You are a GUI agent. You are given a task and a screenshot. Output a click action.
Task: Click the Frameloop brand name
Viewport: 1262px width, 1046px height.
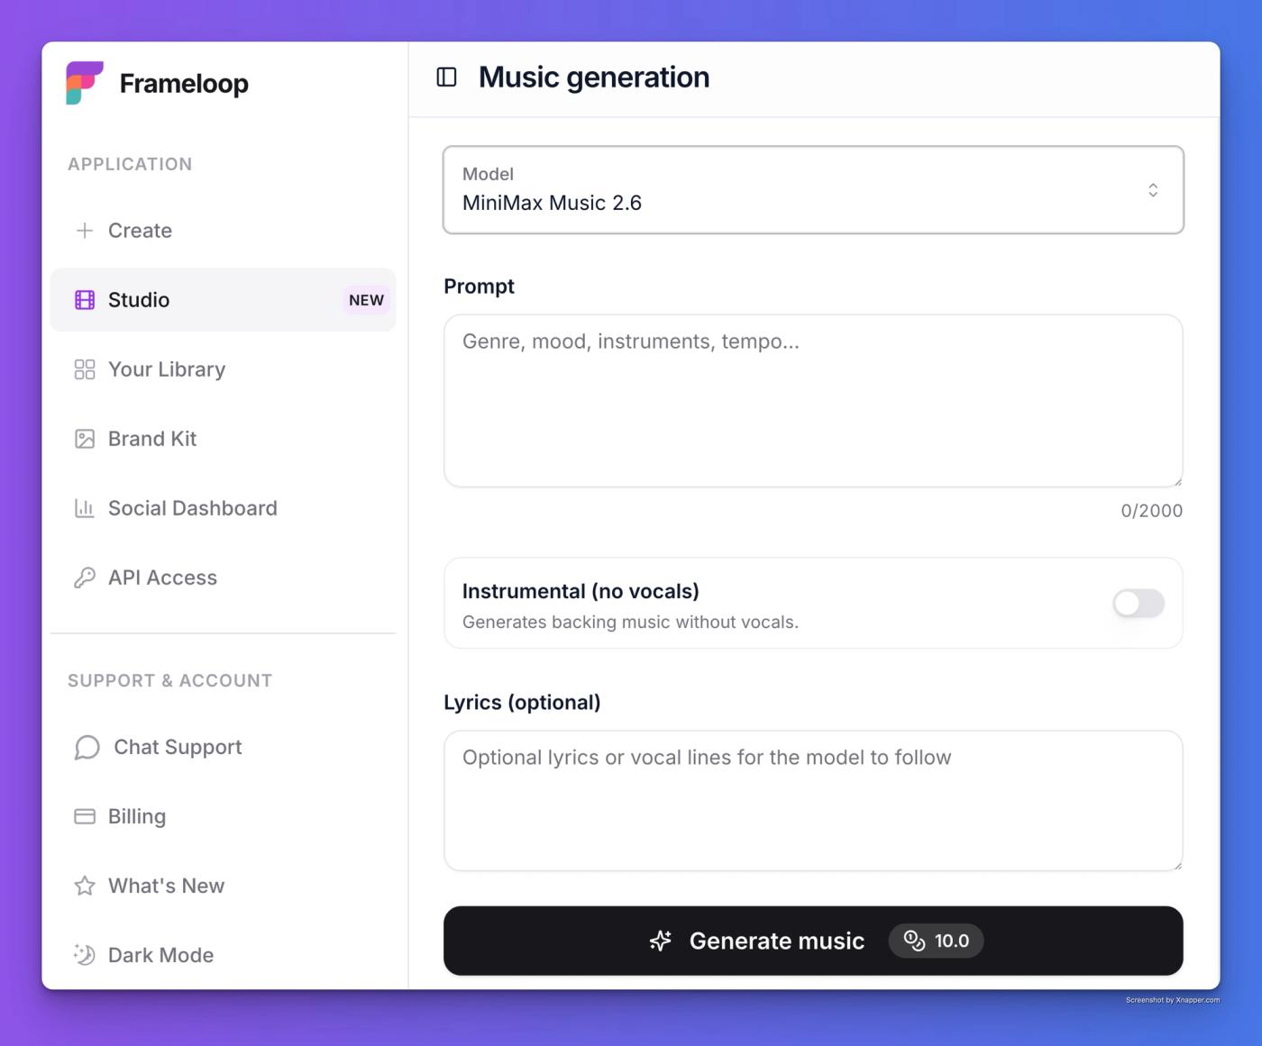(x=184, y=84)
